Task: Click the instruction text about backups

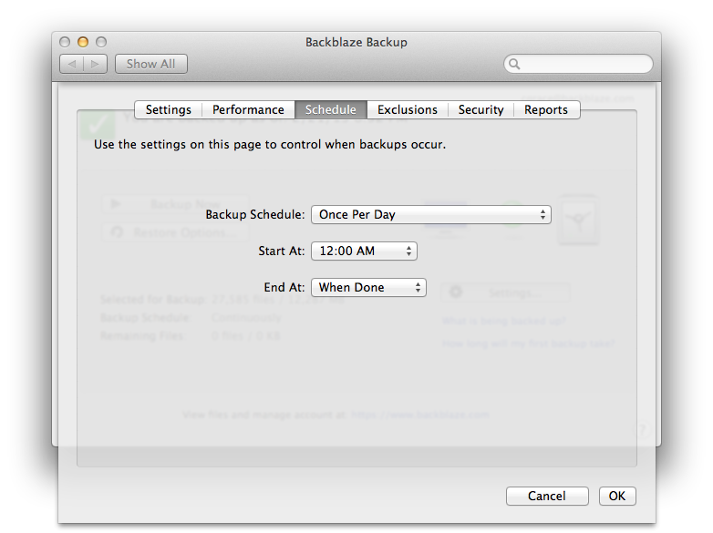Action: point(270,145)
